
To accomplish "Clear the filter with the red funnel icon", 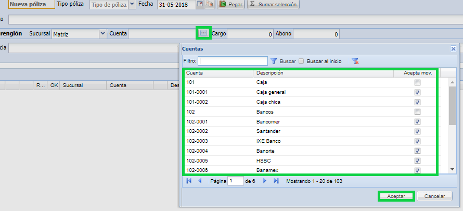I will click(x=355, y=61).
